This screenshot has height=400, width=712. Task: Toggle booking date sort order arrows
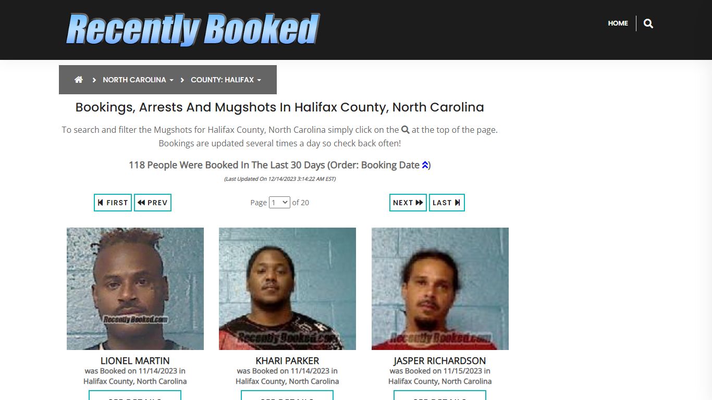coord(425,165)
